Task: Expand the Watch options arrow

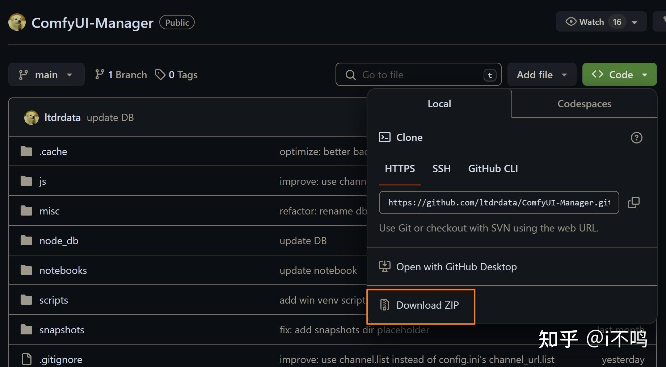Action: [635, 22]
